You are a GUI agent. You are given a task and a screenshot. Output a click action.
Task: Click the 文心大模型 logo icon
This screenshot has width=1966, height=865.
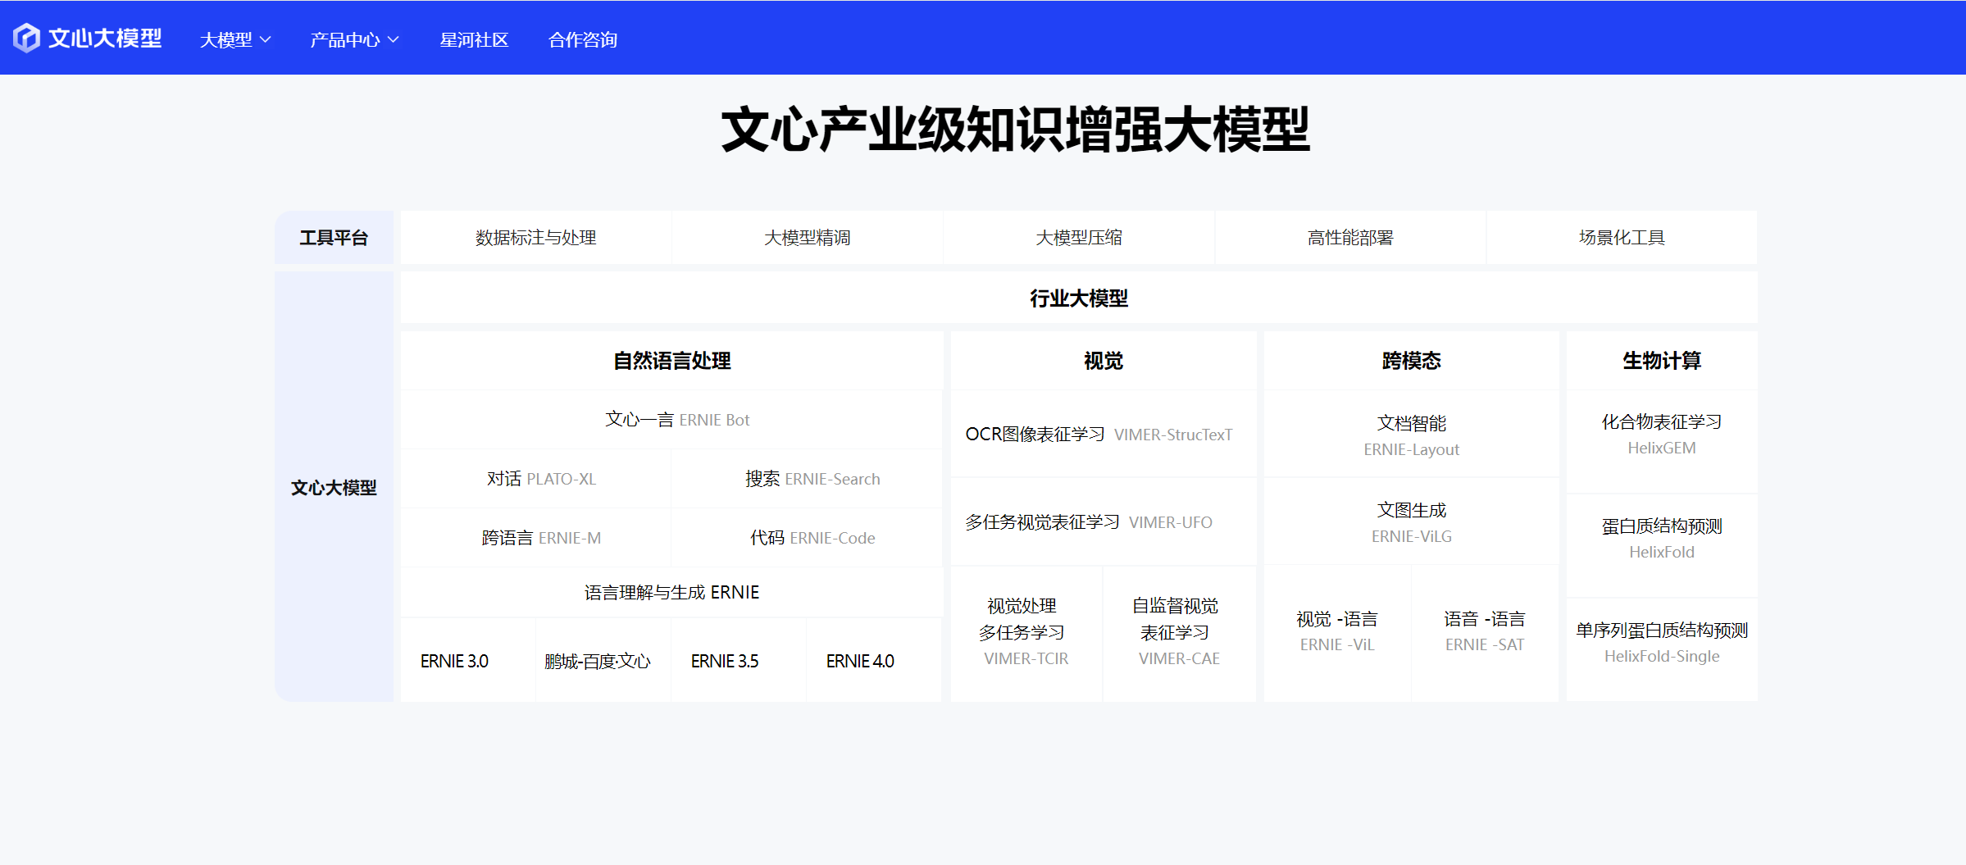coord(26,37)
